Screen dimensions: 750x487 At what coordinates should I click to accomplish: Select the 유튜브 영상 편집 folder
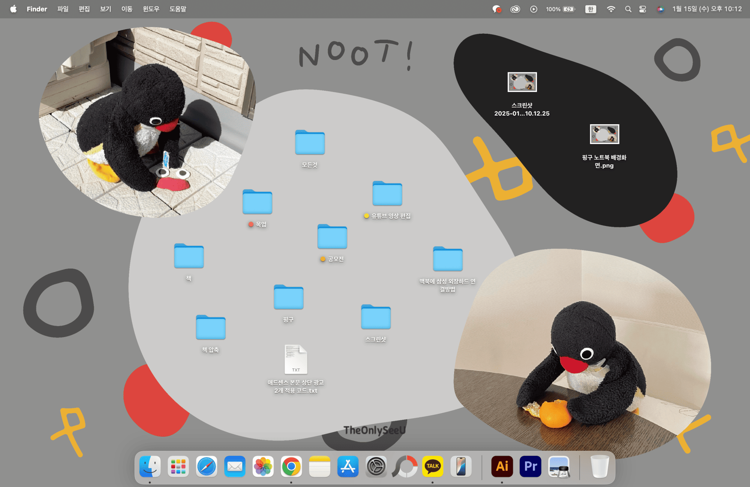point(387,194)
